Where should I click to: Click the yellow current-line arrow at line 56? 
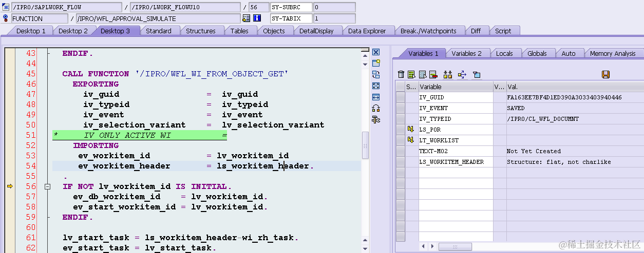coord(10,186)
